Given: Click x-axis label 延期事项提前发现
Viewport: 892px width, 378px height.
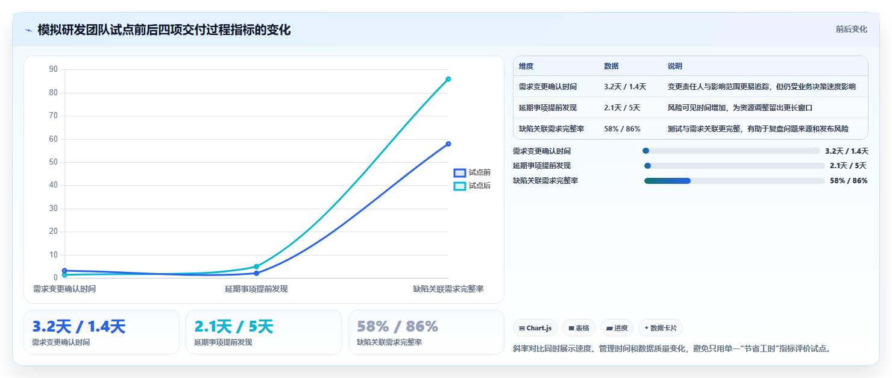Looking at the screenshot, I should 256,289.
